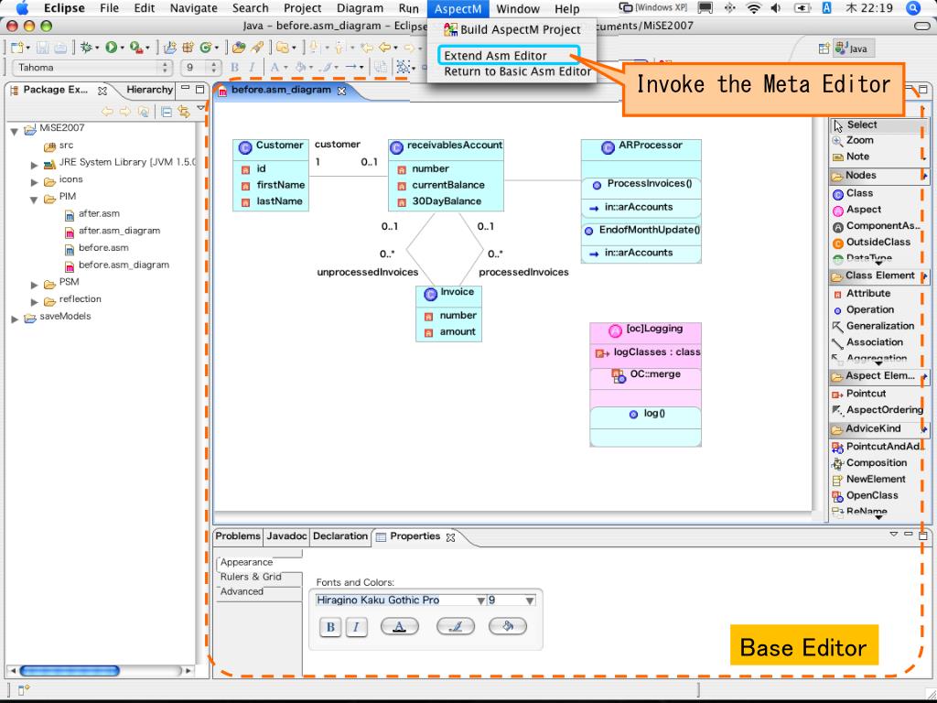This screenshot has width=937, height=703.
Task: Open the Rulers & Grid properties section
Action: pyautogui.click(x=251, y=577)
